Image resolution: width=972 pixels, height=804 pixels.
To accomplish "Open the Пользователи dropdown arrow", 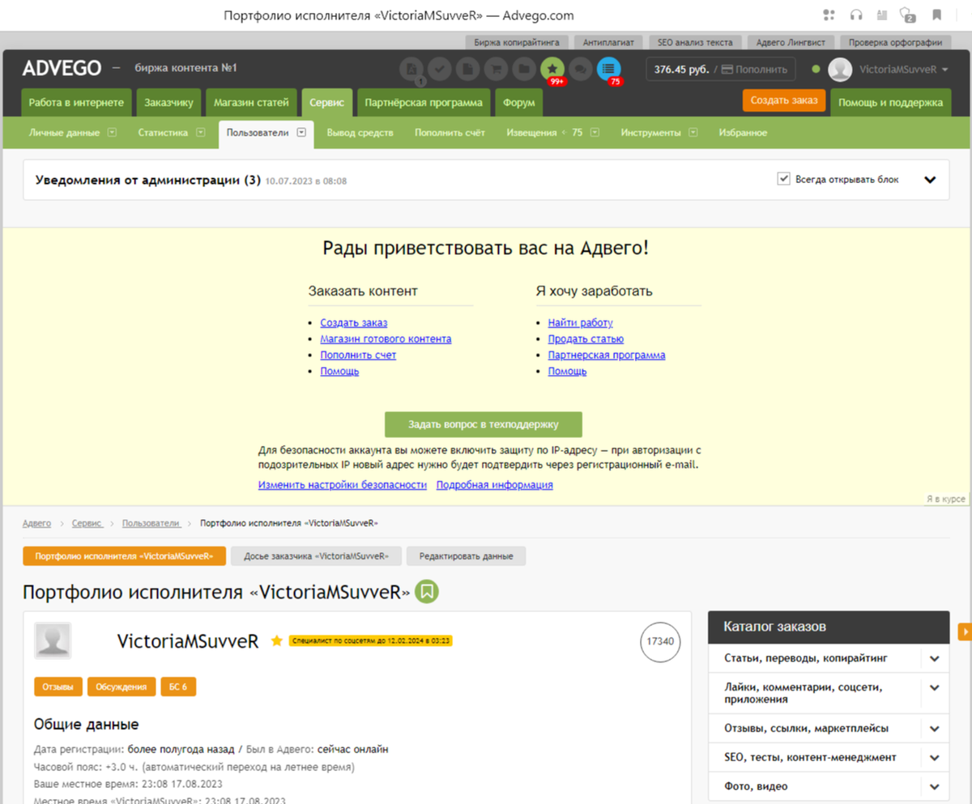I will 301,133.
